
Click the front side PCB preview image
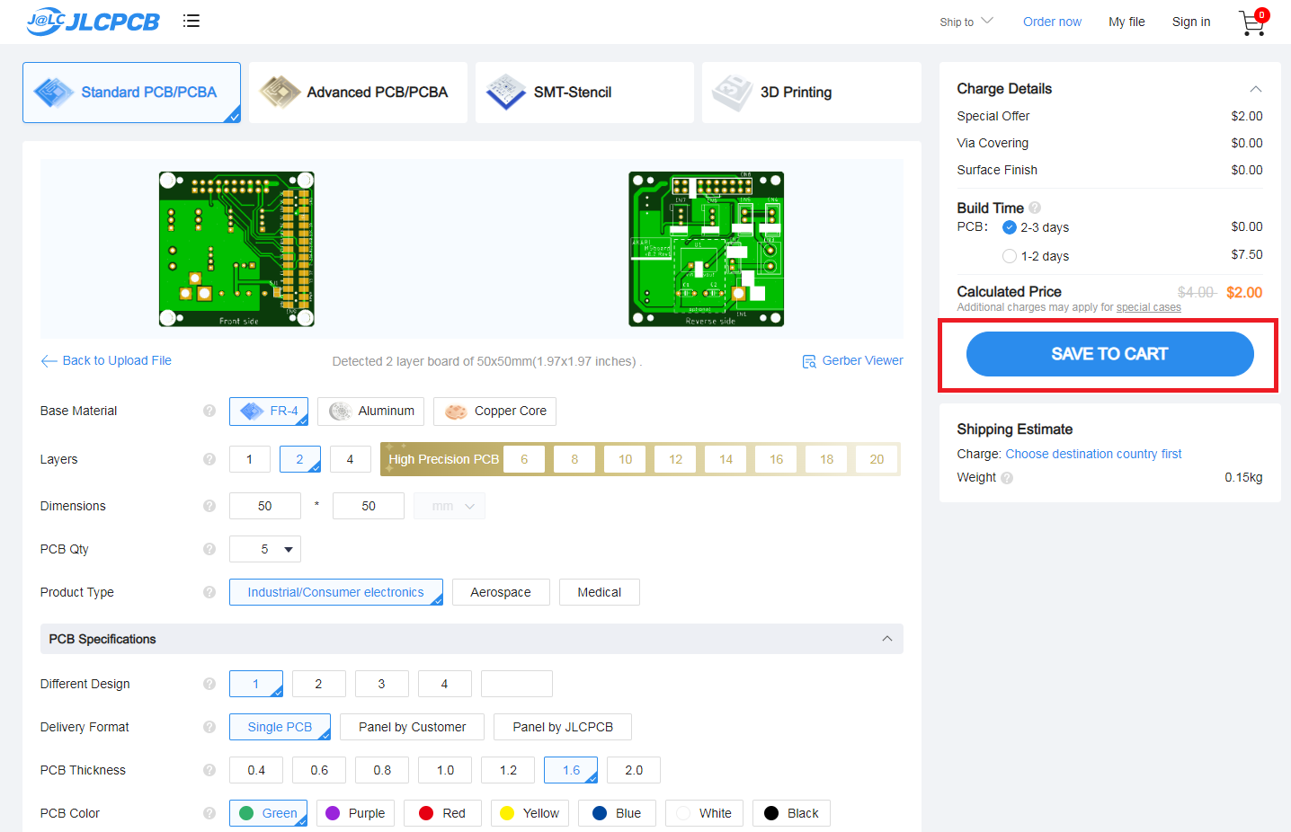pos(236,249)
